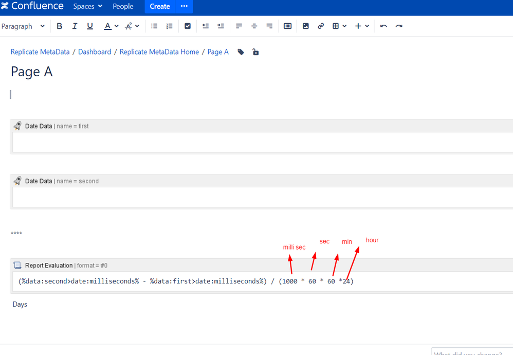Open the page labels tag icon
This screenshot has height=355, width=513.
pyautogui.click(x=241, y=52)
